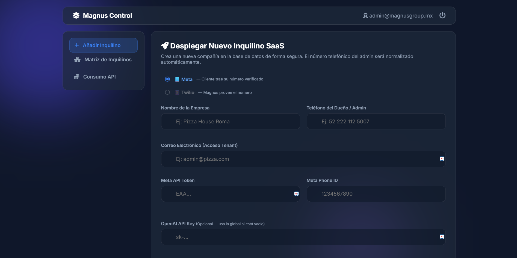Click the Magnus Control layers logo icon
Viewport: 517px width, 258px height.
point(76,16)
